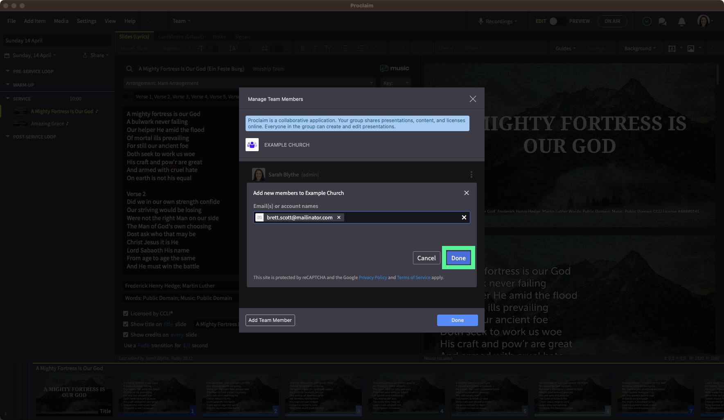The width and height of the screenshot is (724, 420).
Task: Toggle the Edit/Preview switch
Action: pos(557,21)
